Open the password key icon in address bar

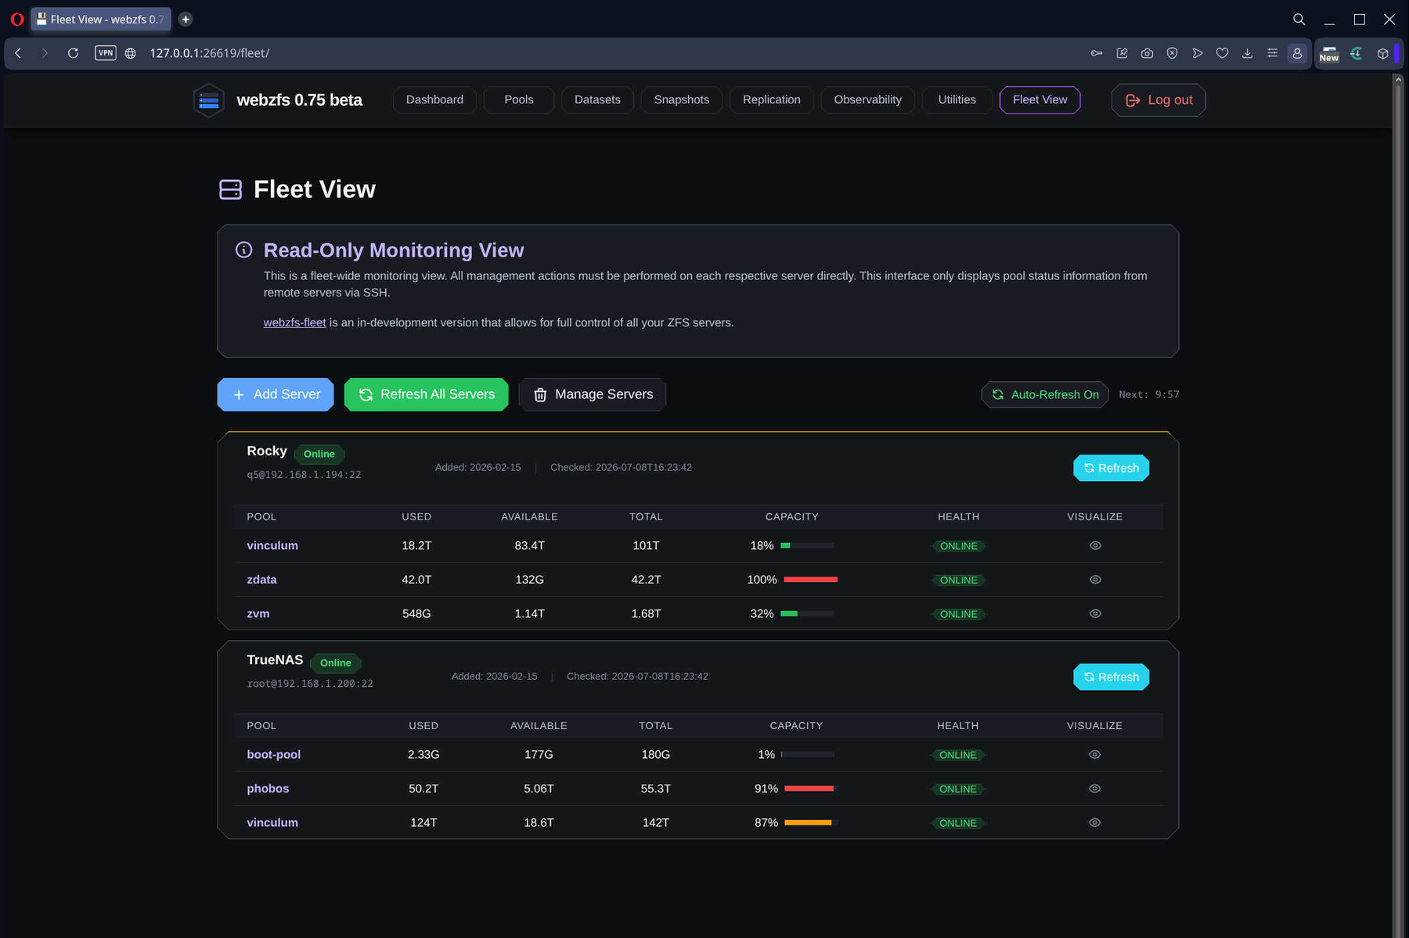pos(1097,53)
